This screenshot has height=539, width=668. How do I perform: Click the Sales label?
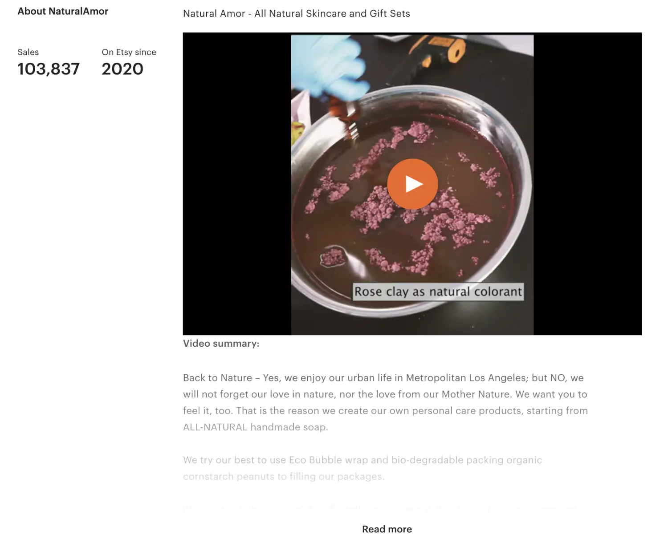[x=28, y=52]
